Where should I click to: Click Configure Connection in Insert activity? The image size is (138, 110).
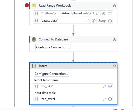coord(51,74)
